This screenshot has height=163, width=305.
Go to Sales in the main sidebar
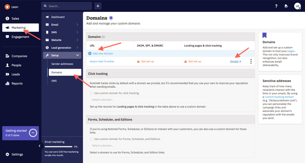[x=15, y=18]
